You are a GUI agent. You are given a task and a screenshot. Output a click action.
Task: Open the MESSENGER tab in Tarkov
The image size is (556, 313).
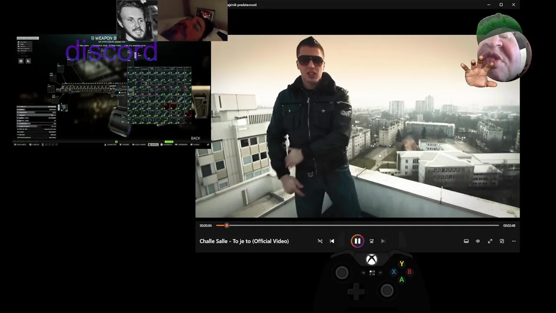tap(181, 145)
